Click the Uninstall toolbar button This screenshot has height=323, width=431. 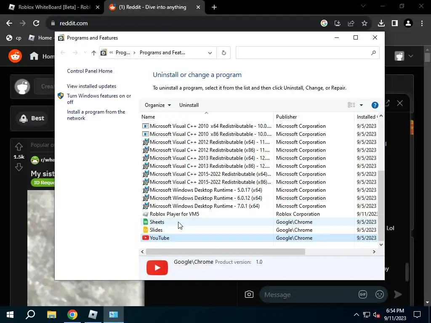click(189, 105)
